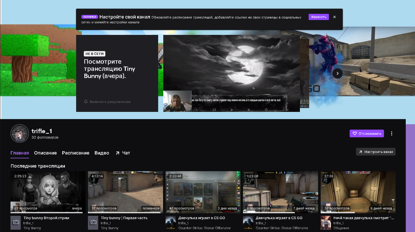Screen dimensions: 415x232
Task: Click the trifle_1 channel name
Action: pyautogui.click(x=41, y=131)
